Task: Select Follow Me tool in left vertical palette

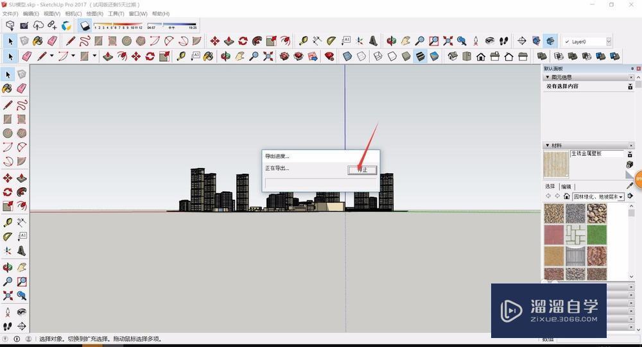Action: point(22,192)
